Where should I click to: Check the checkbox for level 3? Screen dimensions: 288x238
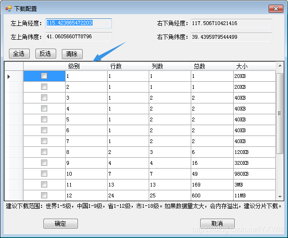pos(44,97)
